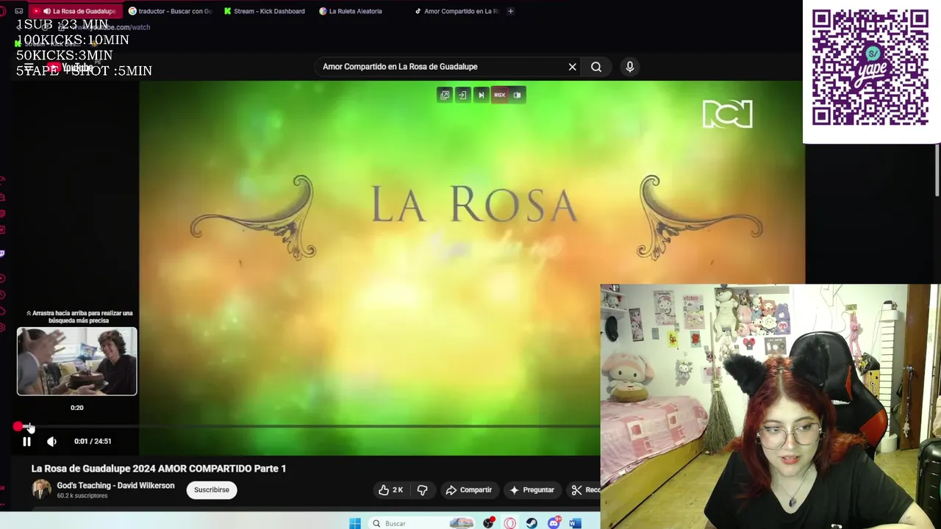
Task: Mute the video volume
Action: 51,442
